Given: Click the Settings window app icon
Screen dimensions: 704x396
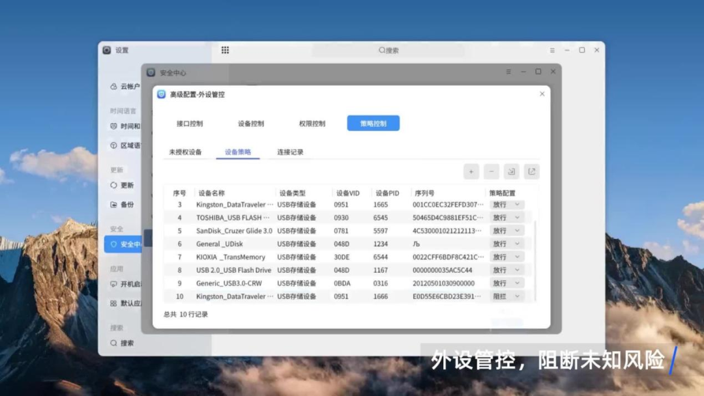Looking at the screenshot, I should click(x=107, y=49).
